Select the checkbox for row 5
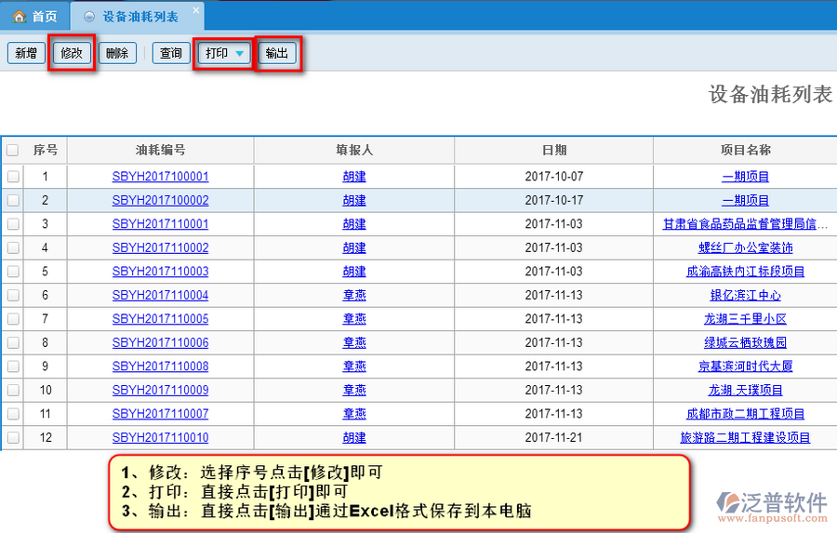 click(13, 272)
